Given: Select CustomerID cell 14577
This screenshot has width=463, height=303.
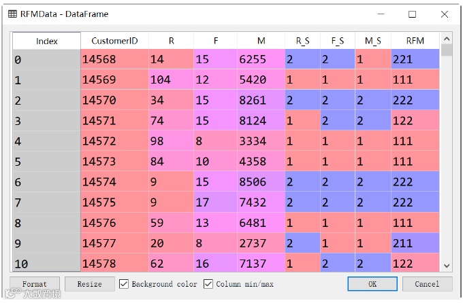Looking at the screenshot, I should pyautogui.click(x=114, y=243).
